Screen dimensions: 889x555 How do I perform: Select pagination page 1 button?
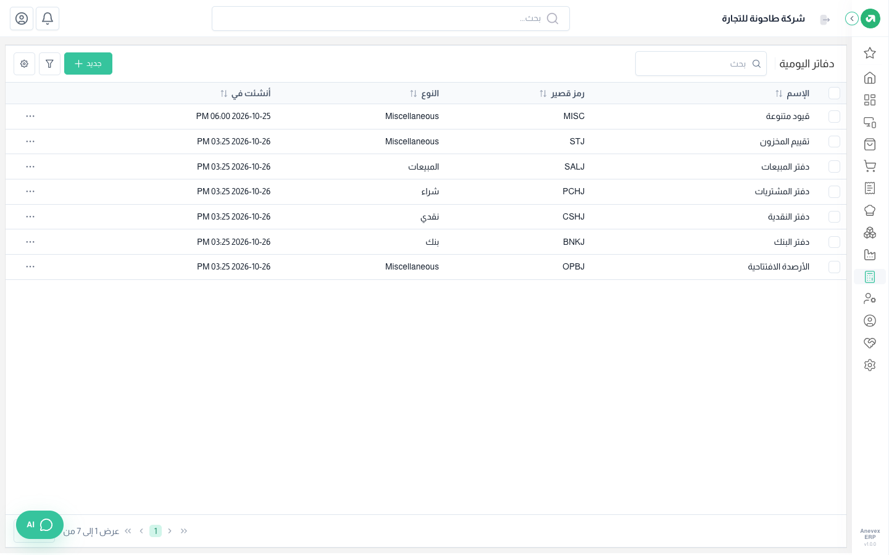156,531
